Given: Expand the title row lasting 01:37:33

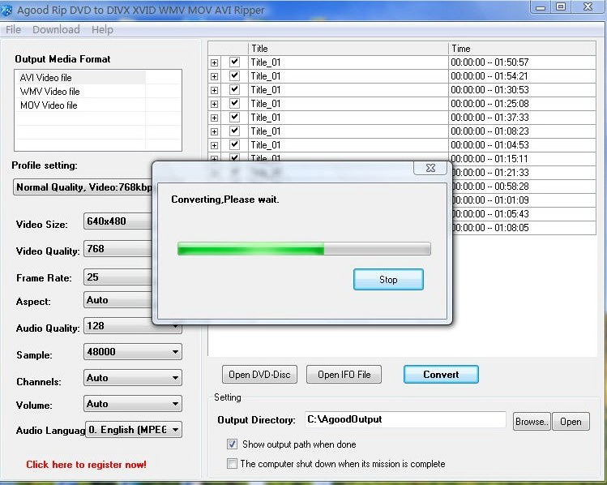Looking at the screenshot, I should pos(214,118).
